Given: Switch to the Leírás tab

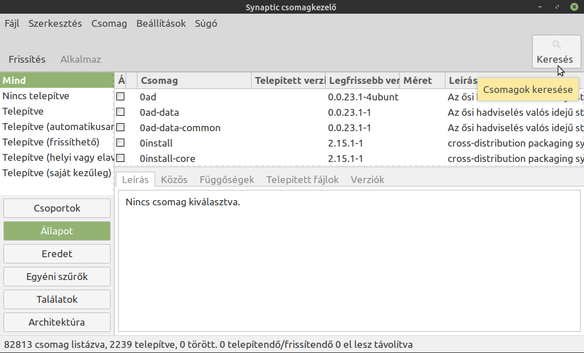Looking at the screenshot, I should pos(135,180).
